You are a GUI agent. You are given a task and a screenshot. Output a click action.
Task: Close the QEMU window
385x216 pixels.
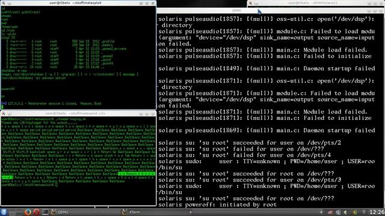(x=381, y=11)
